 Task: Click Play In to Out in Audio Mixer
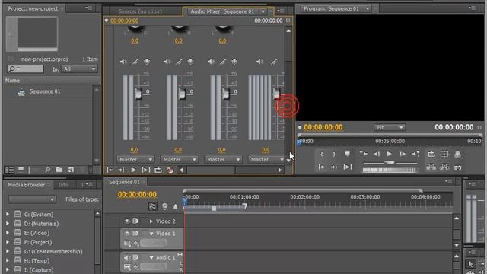click(146, 170)
